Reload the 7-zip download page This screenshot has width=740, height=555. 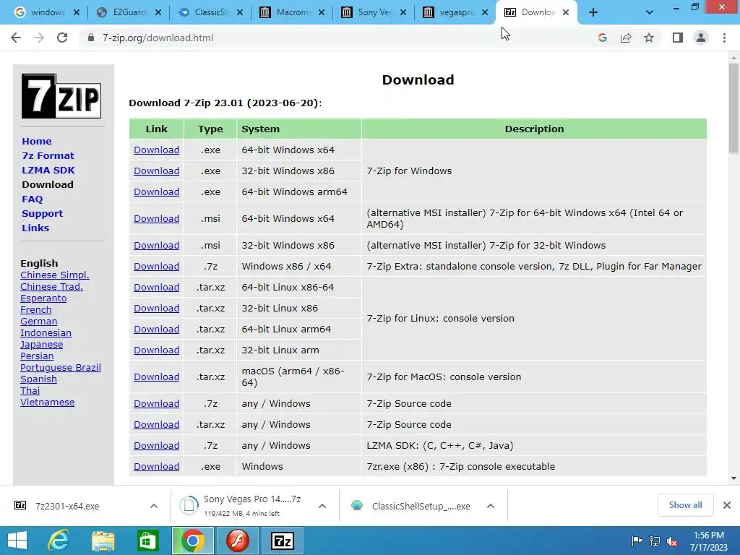(62, 38)
